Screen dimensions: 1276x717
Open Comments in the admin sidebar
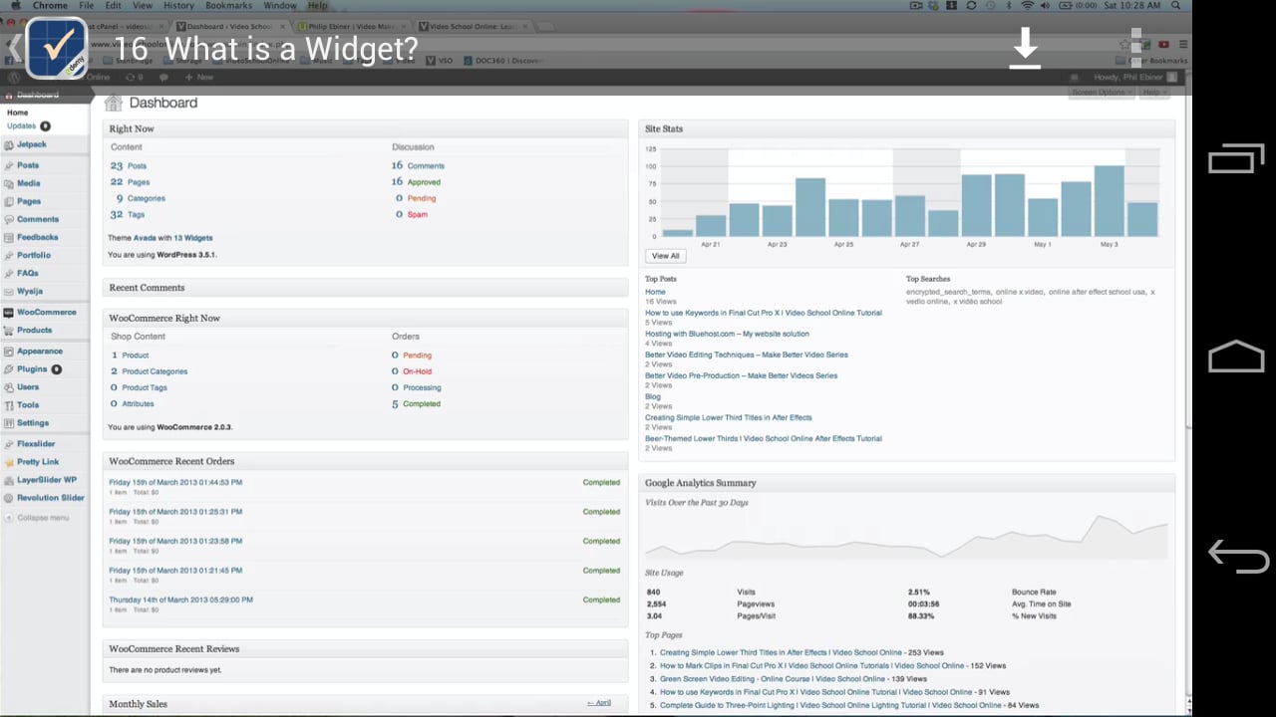(x=38, y=219)
